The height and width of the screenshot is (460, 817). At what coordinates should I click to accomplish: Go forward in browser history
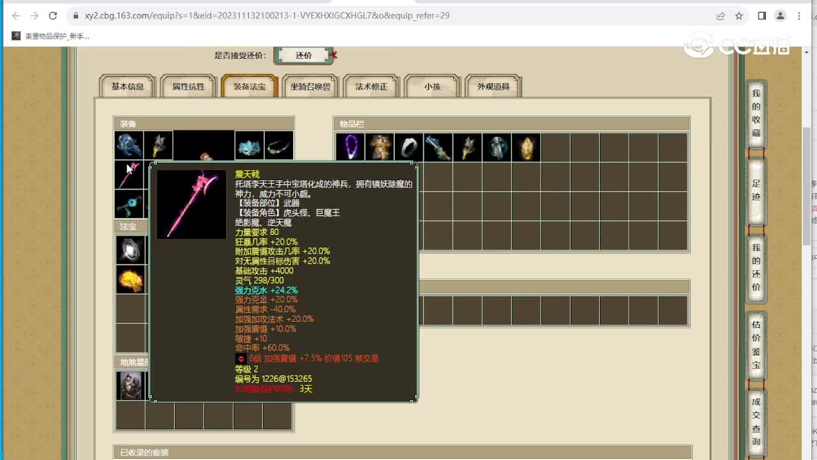pyautogui.click(x=34, y=15)
